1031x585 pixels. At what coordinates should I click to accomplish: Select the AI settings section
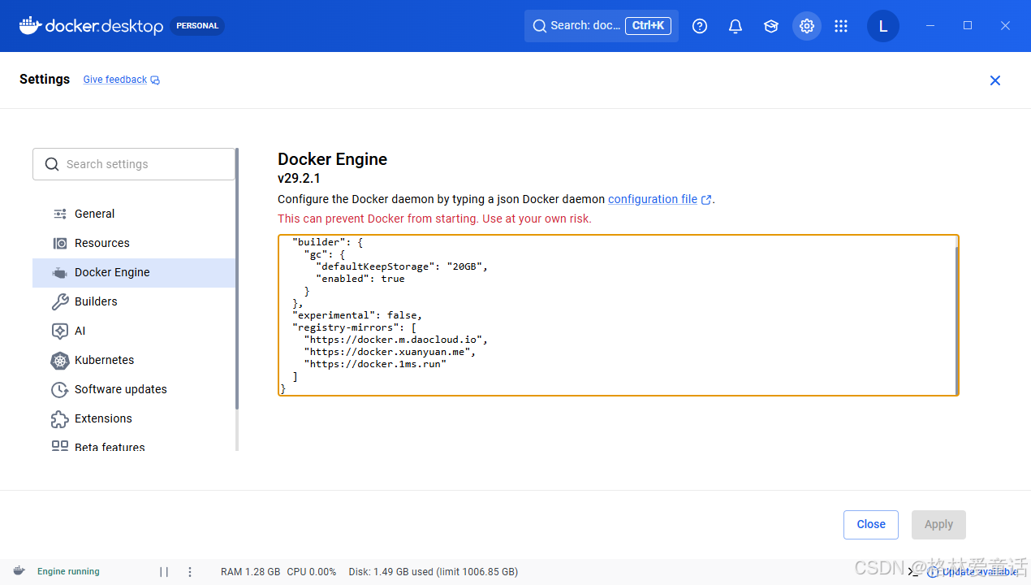coord(134,331)
